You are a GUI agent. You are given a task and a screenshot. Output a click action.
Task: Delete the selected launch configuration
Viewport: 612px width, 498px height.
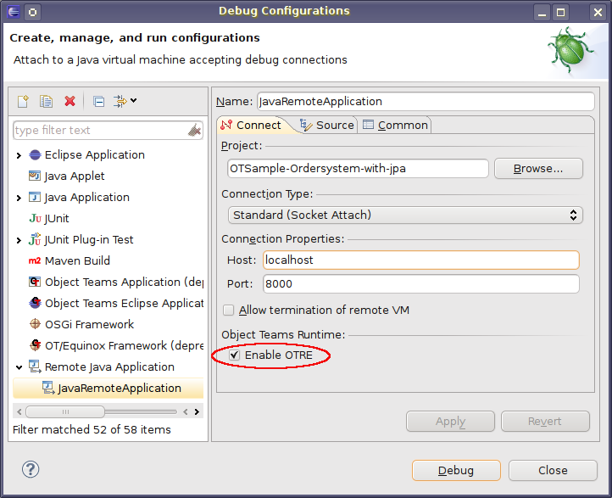[70, 101]
